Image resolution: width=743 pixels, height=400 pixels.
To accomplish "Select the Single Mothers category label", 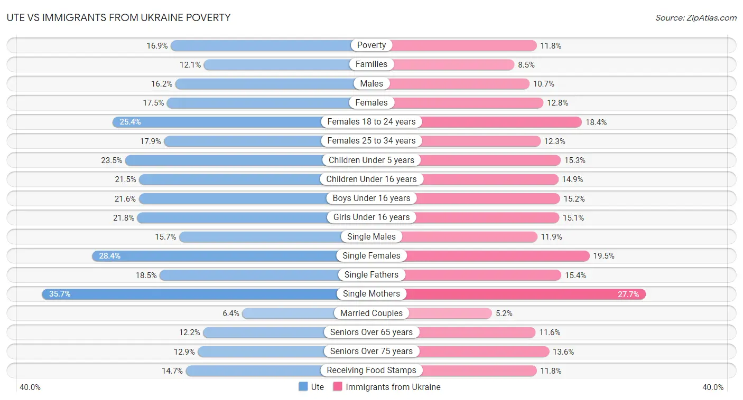I will click(371, 294).
